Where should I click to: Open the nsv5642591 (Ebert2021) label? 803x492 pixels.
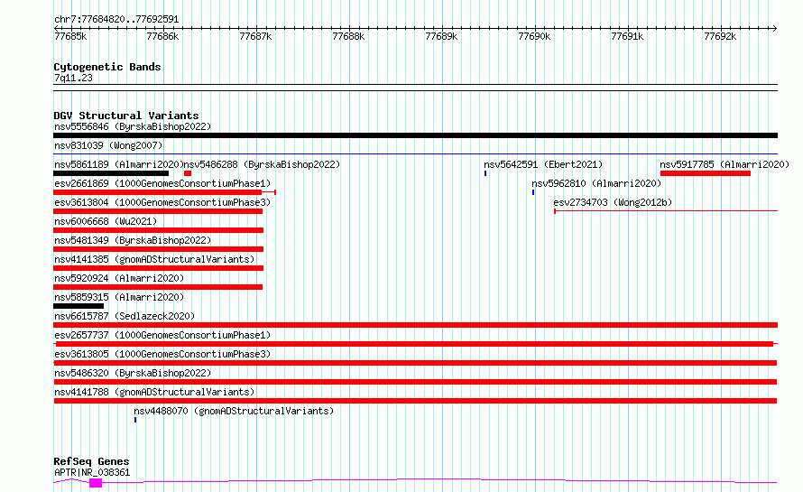click(x=543, y=164)
